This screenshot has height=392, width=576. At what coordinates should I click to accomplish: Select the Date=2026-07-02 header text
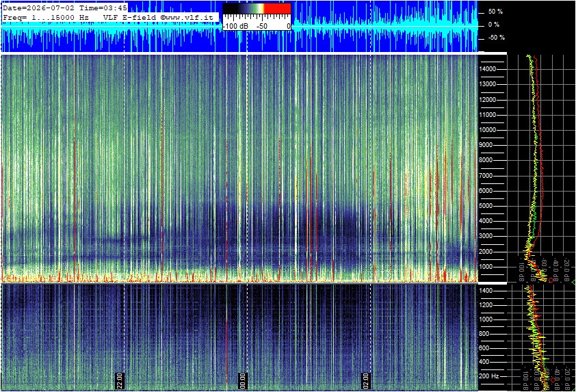[38, 8]
